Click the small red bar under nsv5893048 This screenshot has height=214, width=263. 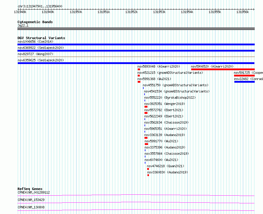[x=139, y=69]
